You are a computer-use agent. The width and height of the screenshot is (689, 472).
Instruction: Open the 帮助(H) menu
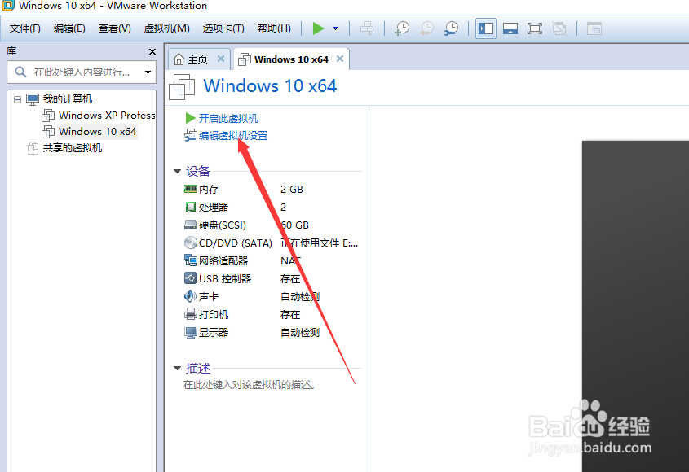[x=274, y=28]
